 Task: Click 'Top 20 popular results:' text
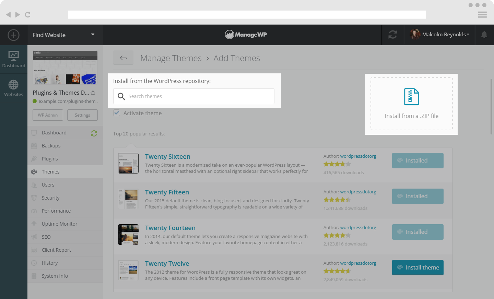click(x=139, y=134)
